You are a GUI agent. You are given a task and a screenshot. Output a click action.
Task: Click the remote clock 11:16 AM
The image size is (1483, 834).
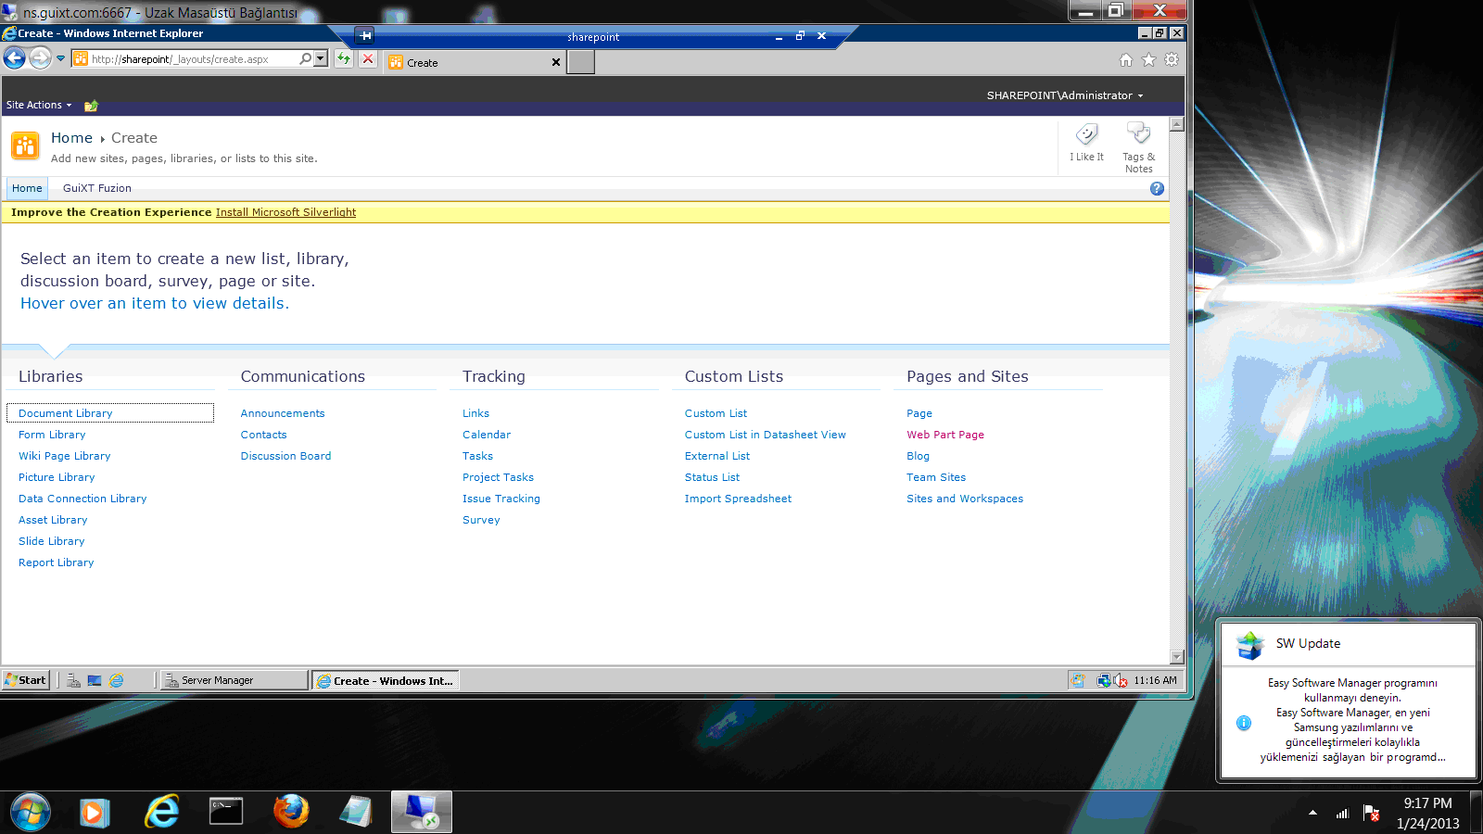click(x=1155, y=680)
